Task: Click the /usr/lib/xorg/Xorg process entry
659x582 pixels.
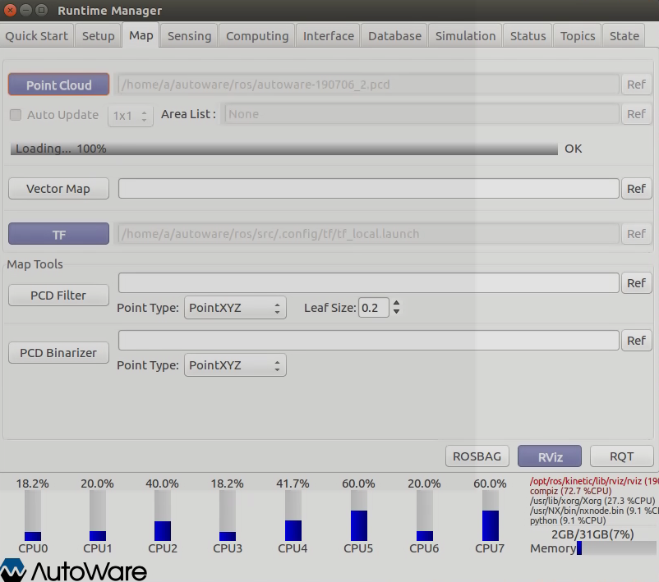Action: coord(592,501)
